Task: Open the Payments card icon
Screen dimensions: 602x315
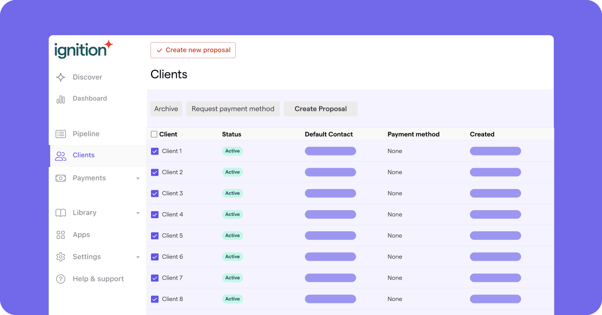Action: click(60, 178)
